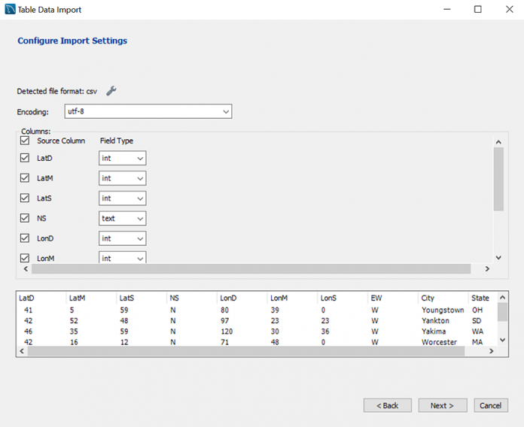This screenshot has width=524, height=427.
Task: Click the MySQL Workbench title bar icon
Action: tap(10, 10)
